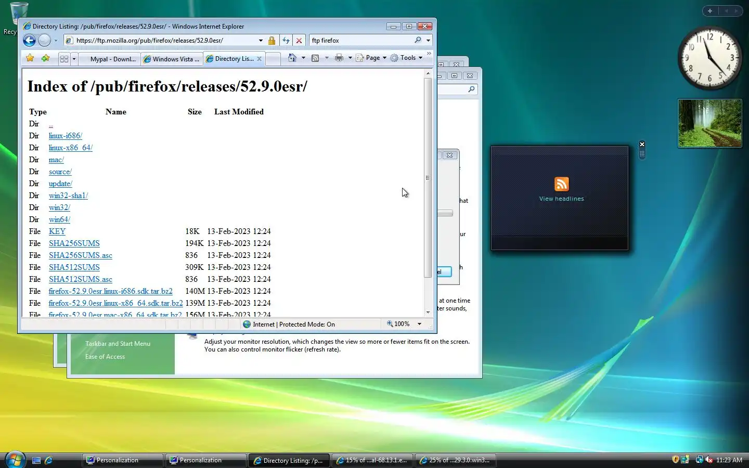Image resolution: width=749 pixels, height=468 pixels.
Task: Open a new blank tab
Action: pos(273,59)
